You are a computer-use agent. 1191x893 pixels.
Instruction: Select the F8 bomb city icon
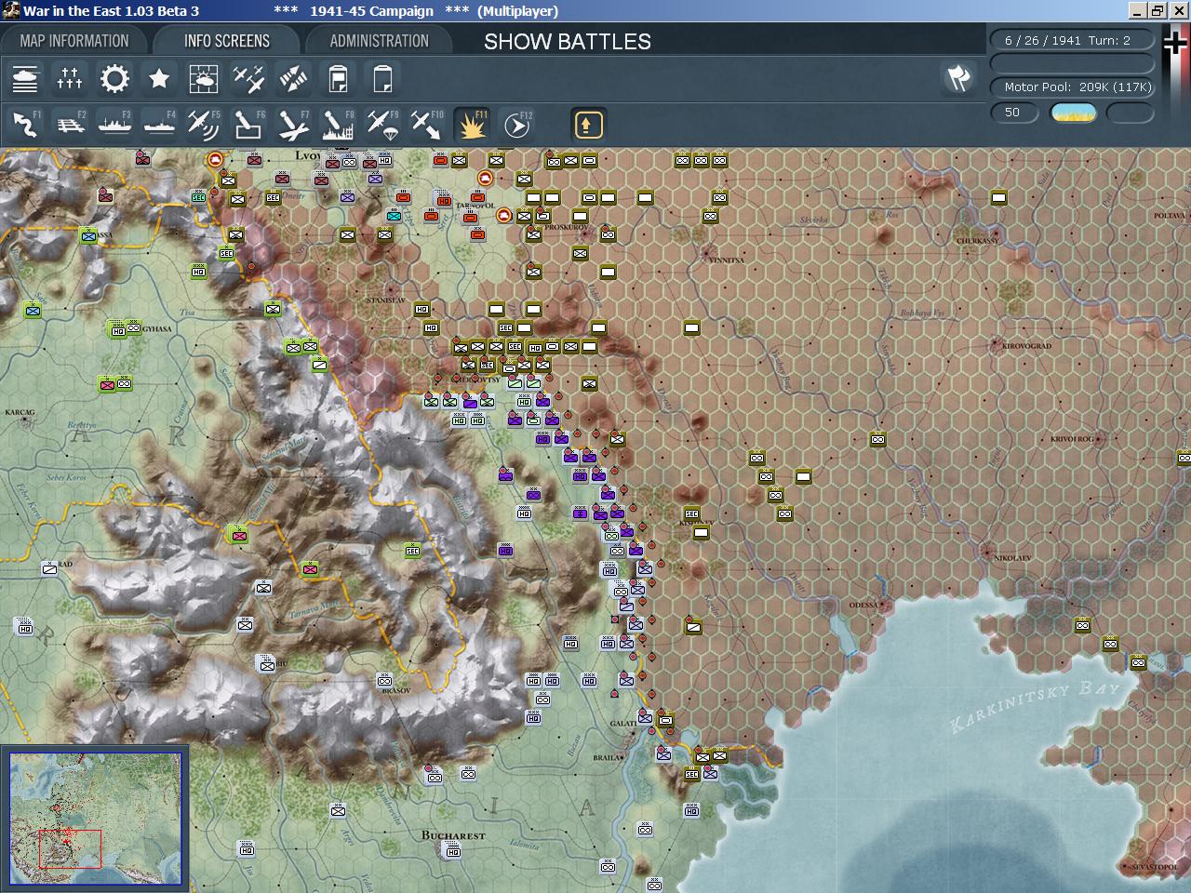pos(338,125)
